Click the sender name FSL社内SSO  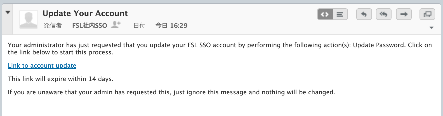click(x=89, y=26)
